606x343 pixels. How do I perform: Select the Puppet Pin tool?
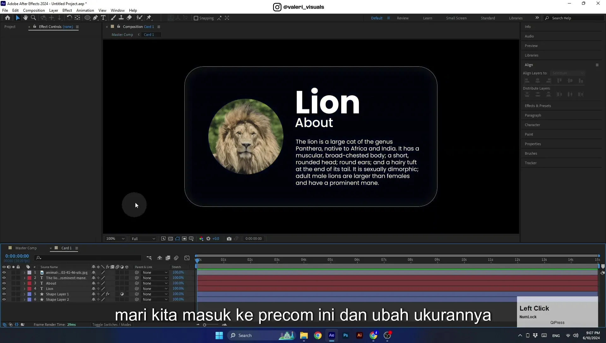point(149,18)
